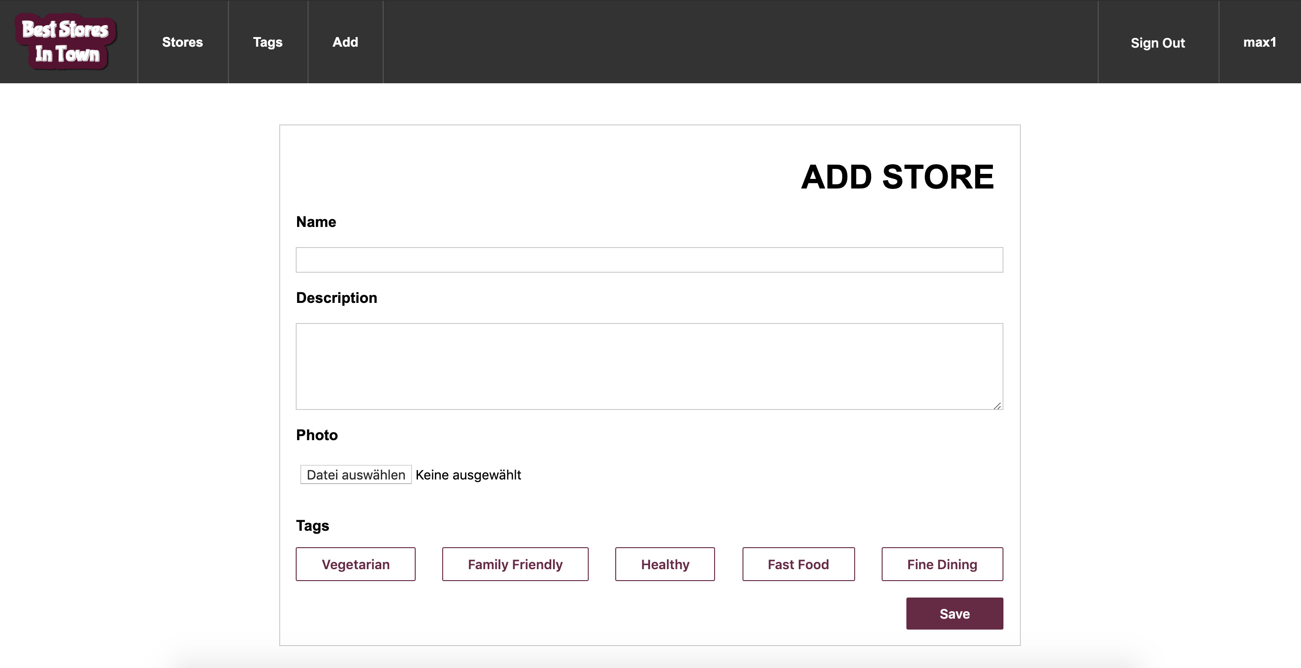The height and width of the screenshot is (668, 1301).
Task: Select the Add navigation icon
Action: (x=345, y=42)
